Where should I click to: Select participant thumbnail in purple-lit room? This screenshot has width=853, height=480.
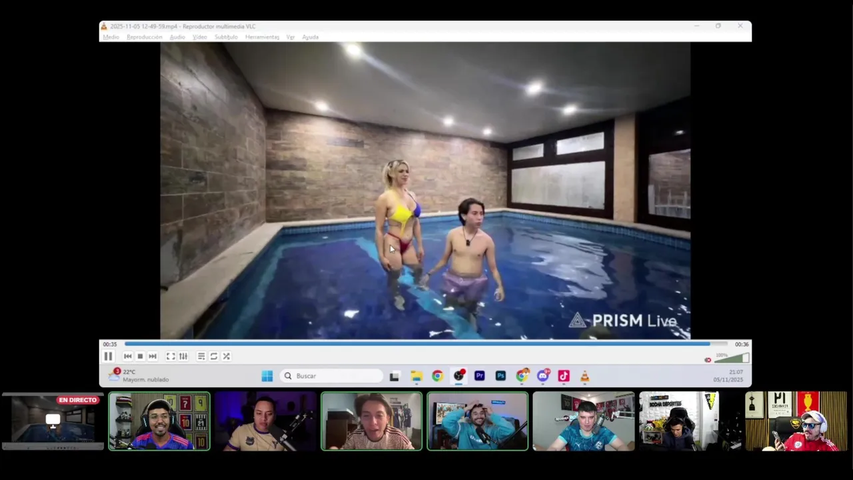[265, 421]
